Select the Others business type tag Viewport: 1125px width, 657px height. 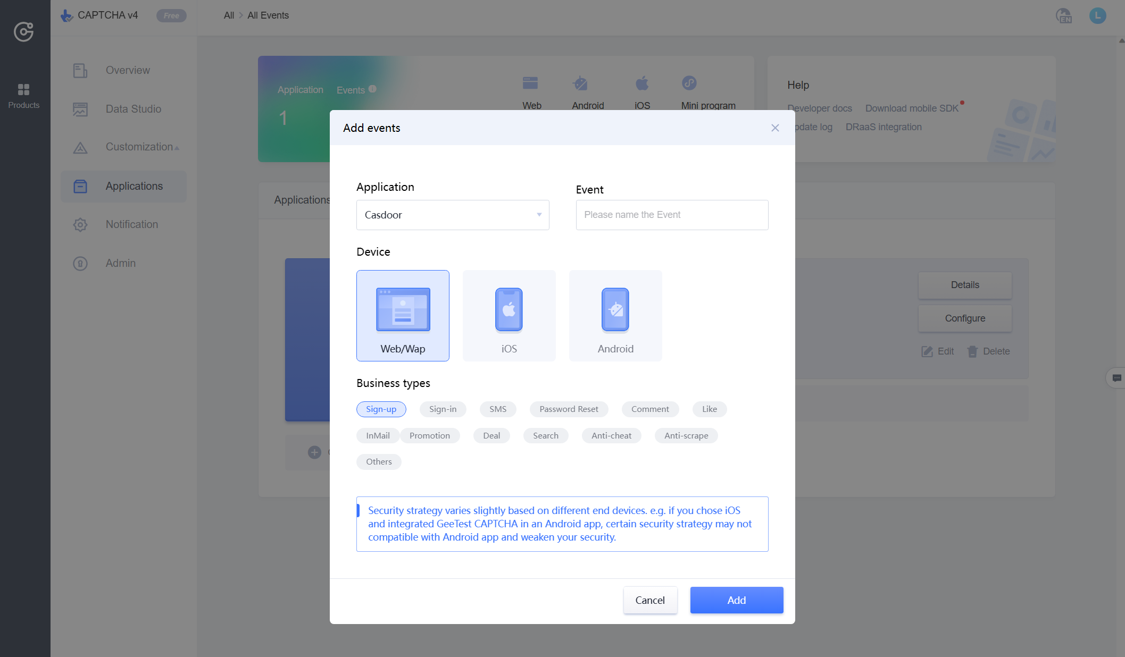coord(379,461)
